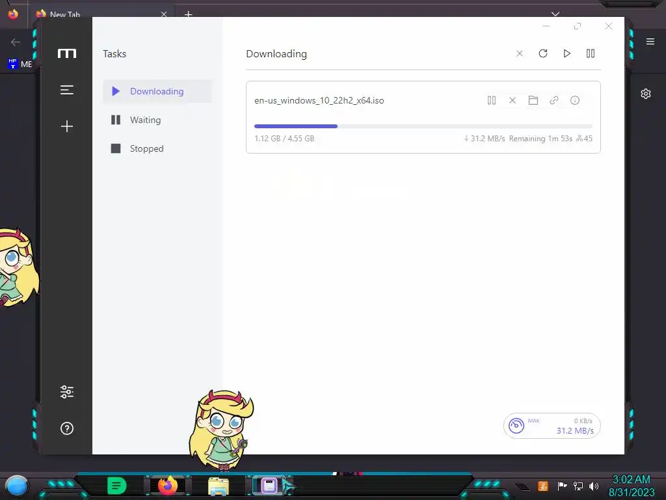Select the Waiting tasks category
The width and height of the screenshot is (666, 500).
click(x=157, y=120)
